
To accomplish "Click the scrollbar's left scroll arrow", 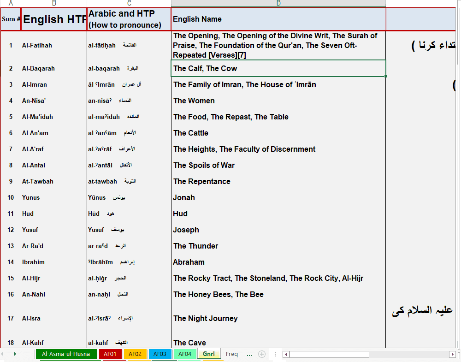I will 286,354.
